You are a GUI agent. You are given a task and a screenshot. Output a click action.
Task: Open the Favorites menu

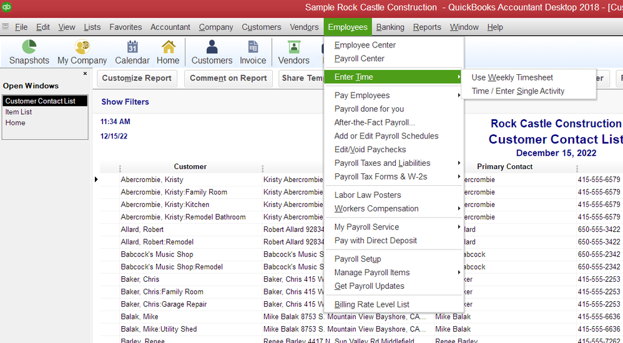tap(125, 27)
